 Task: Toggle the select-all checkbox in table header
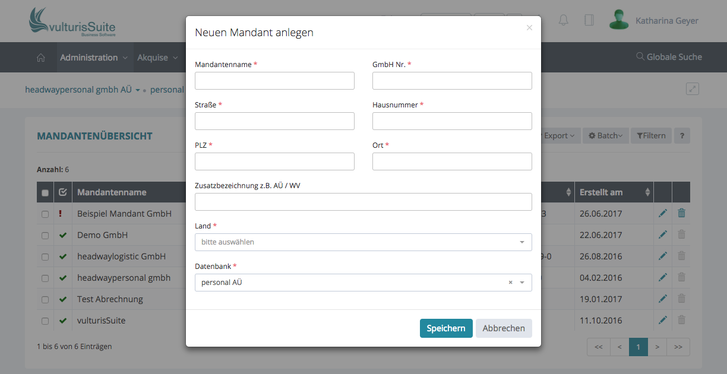[45, 192]
